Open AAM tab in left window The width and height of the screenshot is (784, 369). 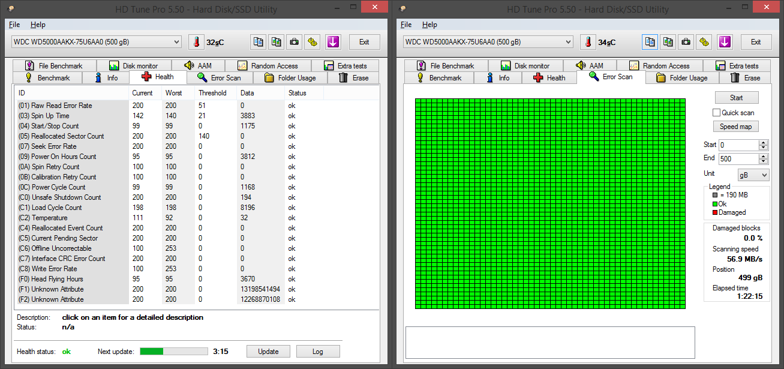(x=198, y=65)
